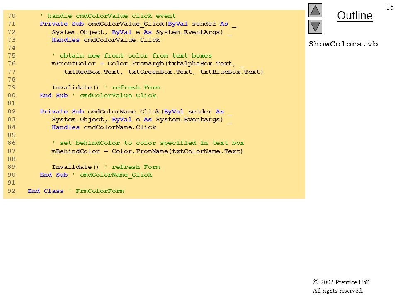Select the ShowColors.vb file name
The height and width of the screenshot is (298, 398).
click(x=343, y=44)
